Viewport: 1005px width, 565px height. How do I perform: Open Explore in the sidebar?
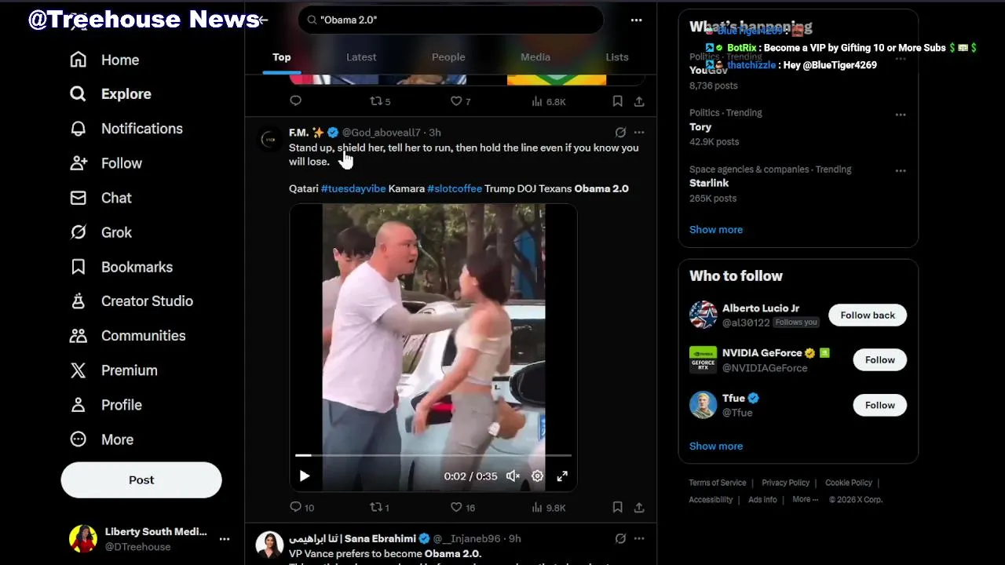point(110,94)
